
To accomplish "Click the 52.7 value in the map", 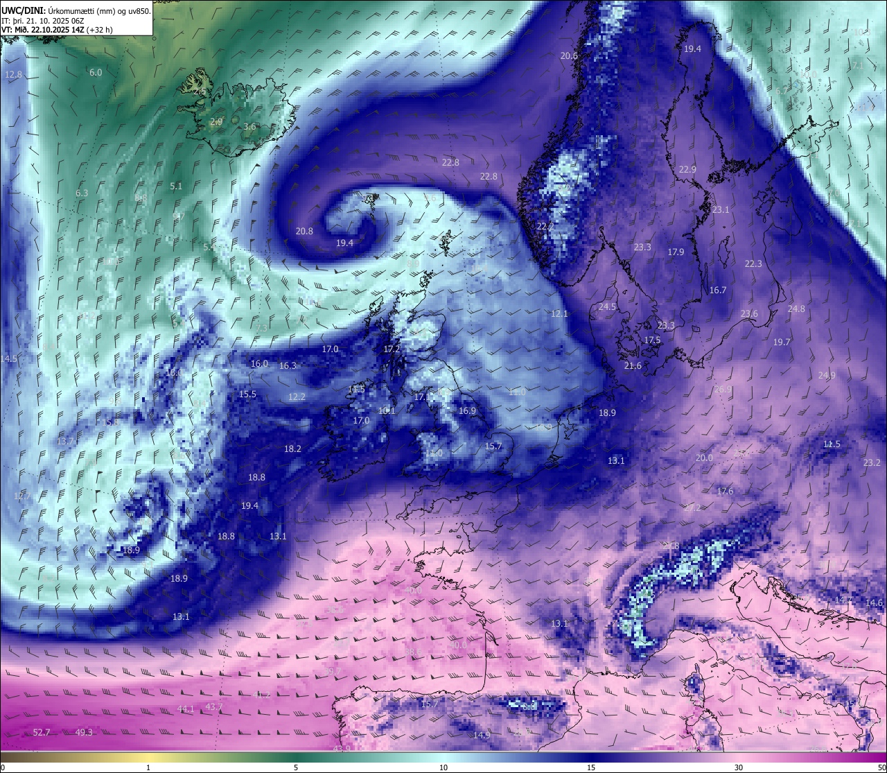I will [42, 733].
